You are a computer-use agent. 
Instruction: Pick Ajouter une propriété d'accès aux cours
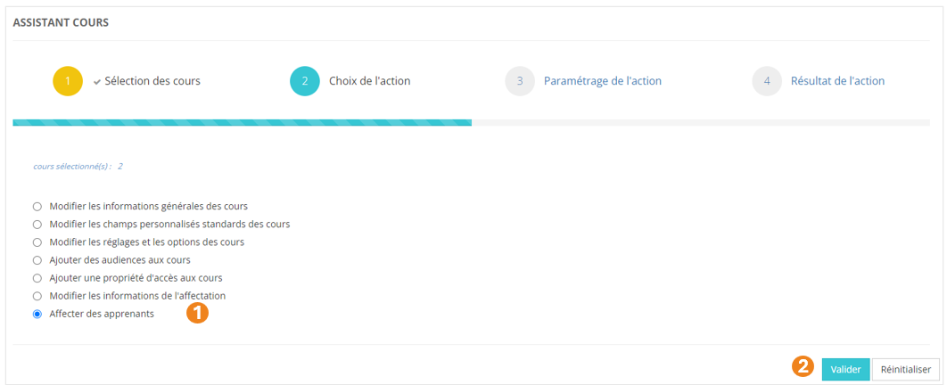point(37,278)
